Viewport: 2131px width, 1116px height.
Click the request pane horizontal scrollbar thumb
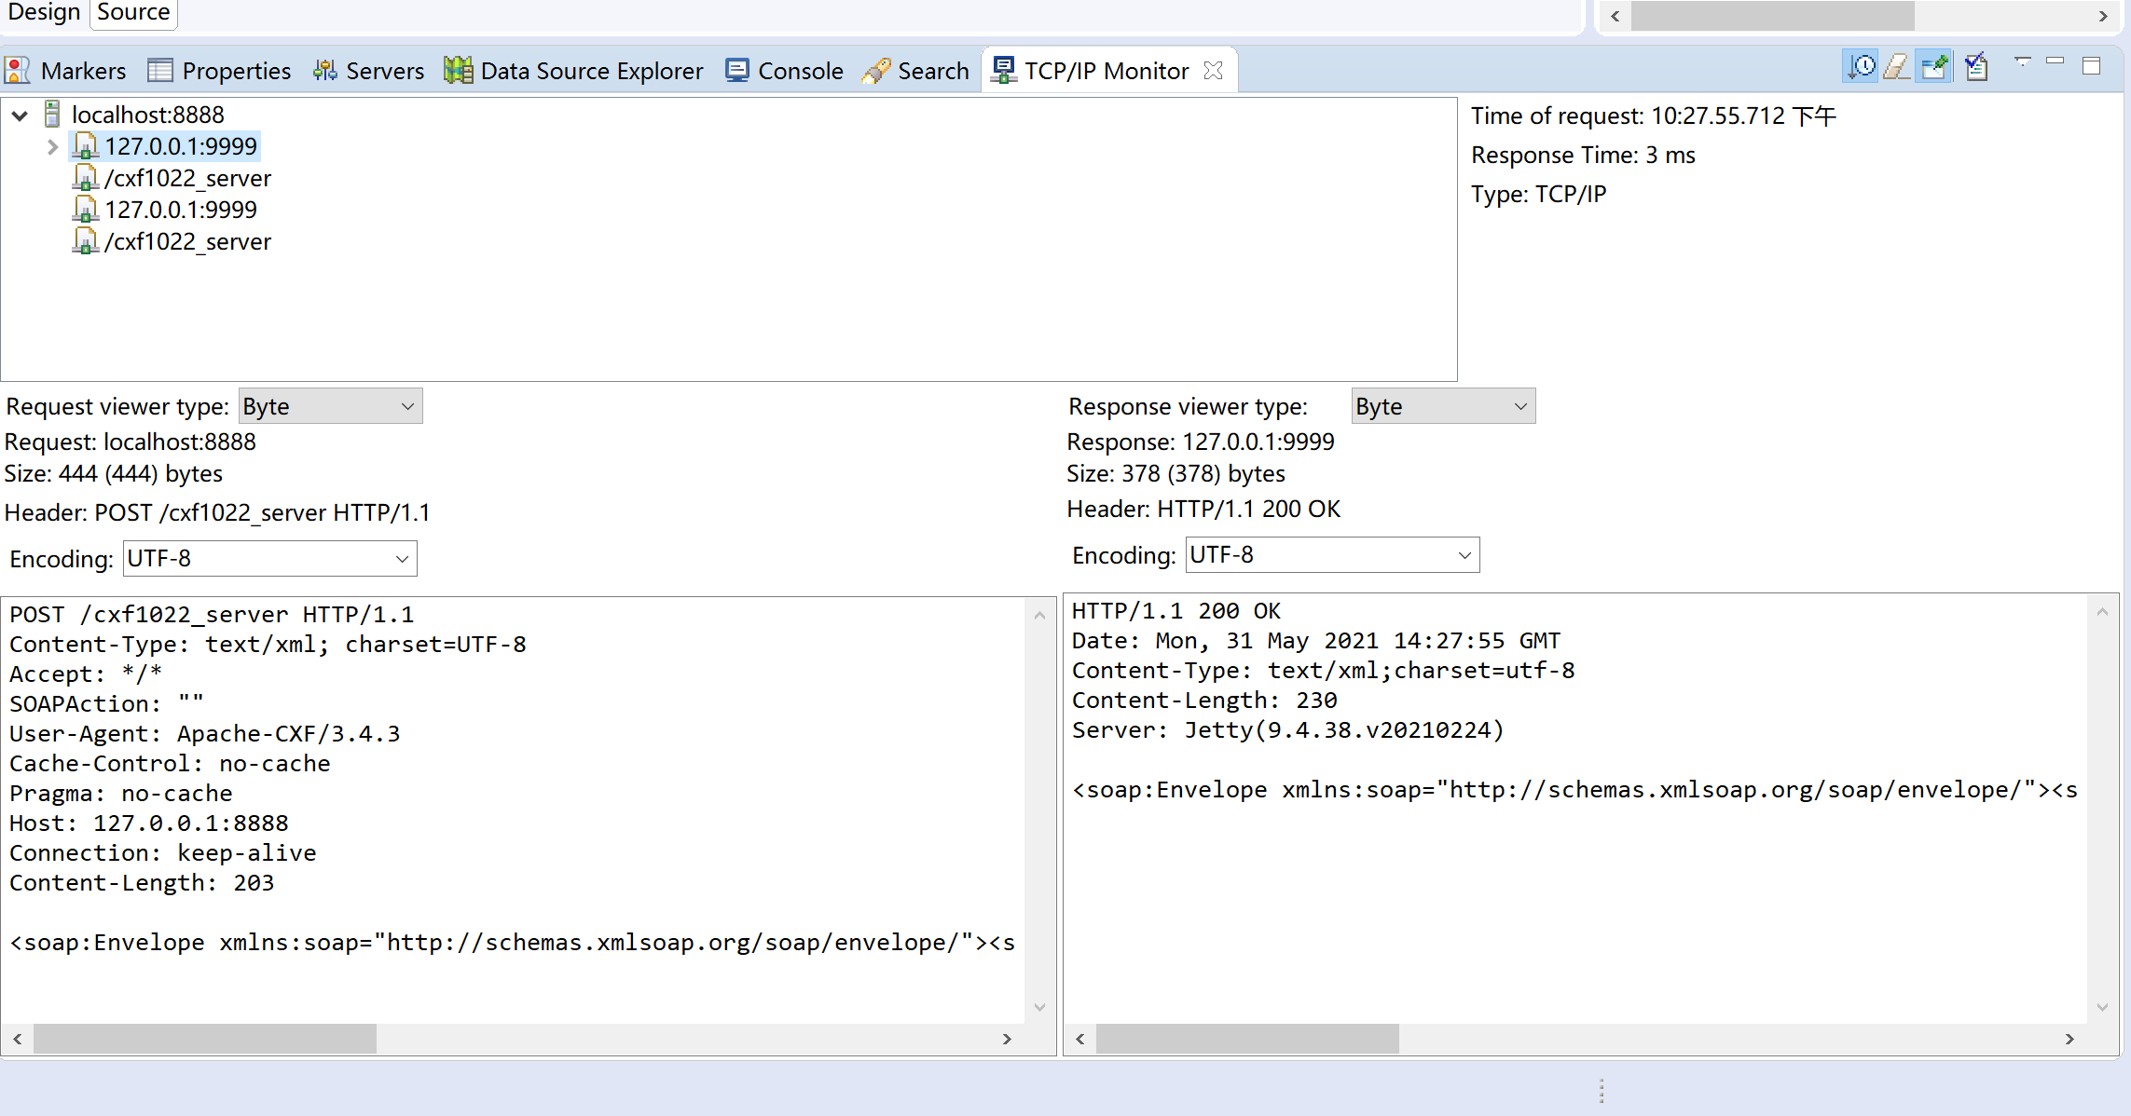point(205,1039)
